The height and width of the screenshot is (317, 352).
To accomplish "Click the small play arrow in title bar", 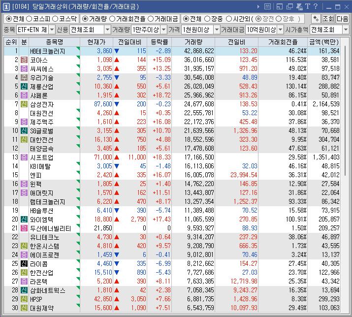I will (258, 7).
